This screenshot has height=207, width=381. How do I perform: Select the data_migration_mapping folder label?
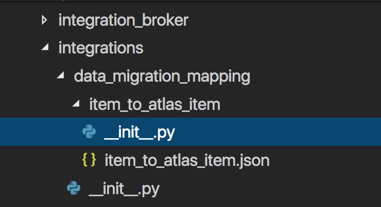click(x=162, y=77)
